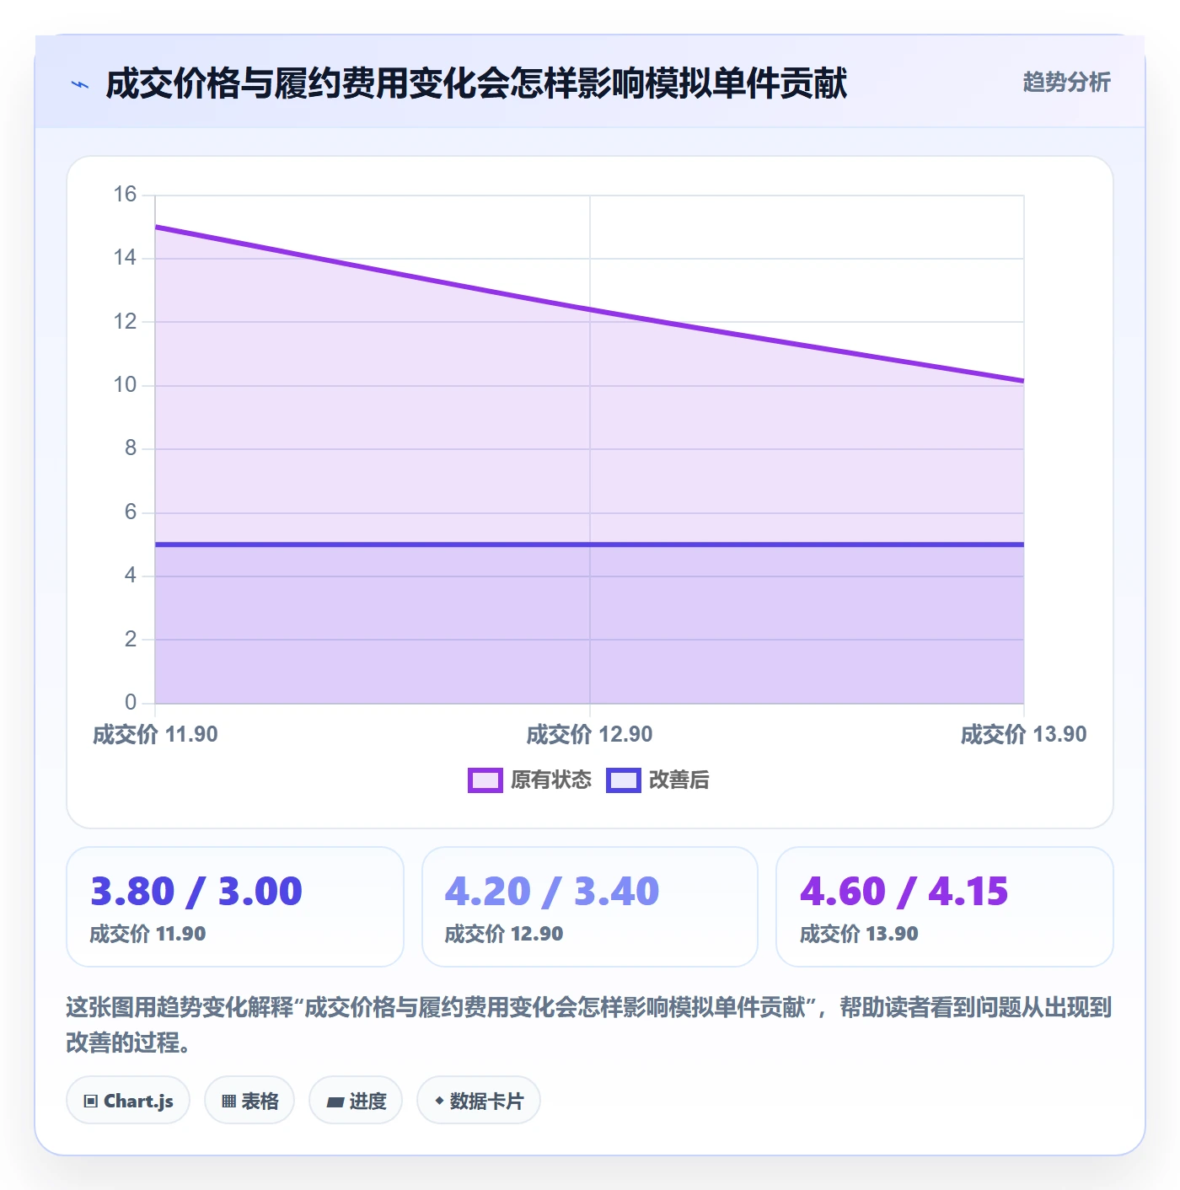Select the 数据卡片 tag pill
The height and width of the screenshot is (1190, 1180).
pos(479,1101)
